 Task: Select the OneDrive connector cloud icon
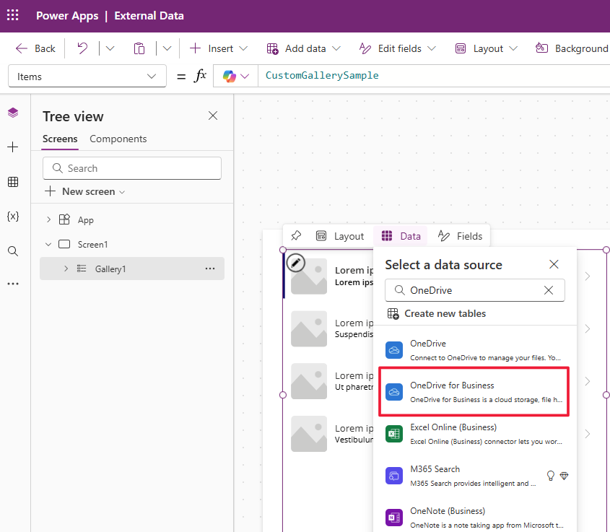393,349
